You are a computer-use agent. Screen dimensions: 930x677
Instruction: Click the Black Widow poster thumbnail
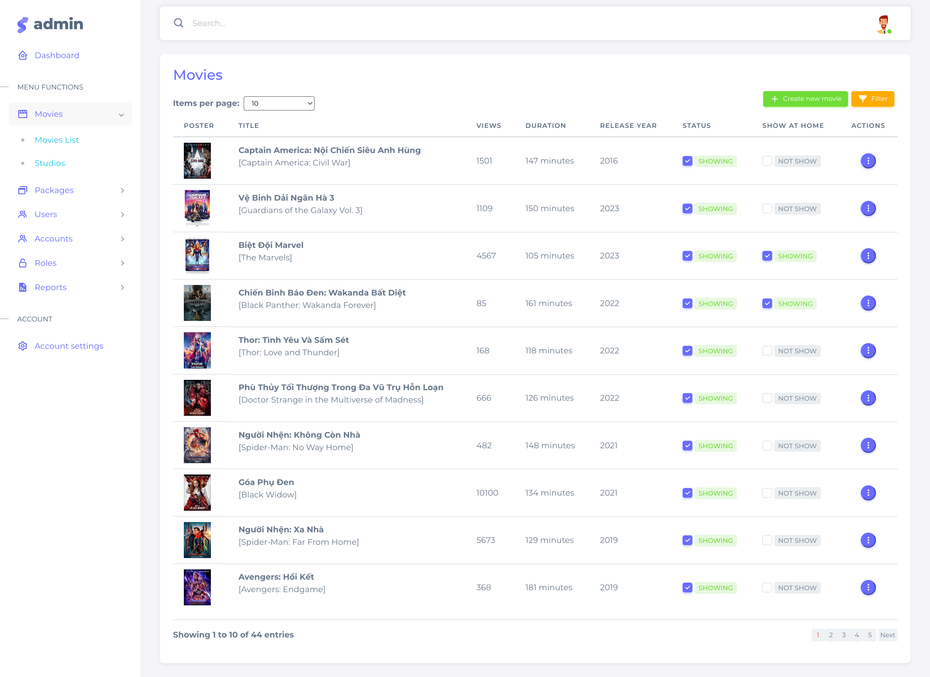[197, 493]
